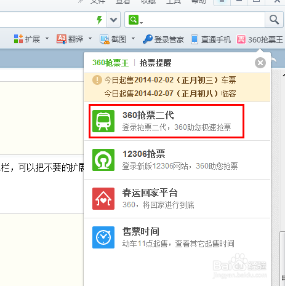Open the 春运回家平台 entry
This screenshot has height=286, width=285.
point(150,193)
